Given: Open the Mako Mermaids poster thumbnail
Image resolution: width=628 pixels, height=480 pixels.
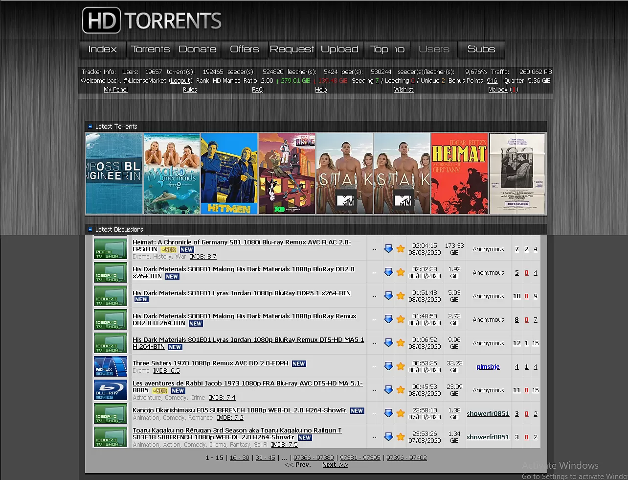Looking at the screenshot, I should [x=172, y=173].
